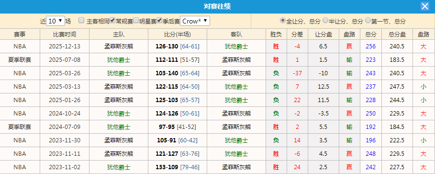Click the date 2024-07-09
Viewport: 435px width, 174px height.
[x=65, y=127]
